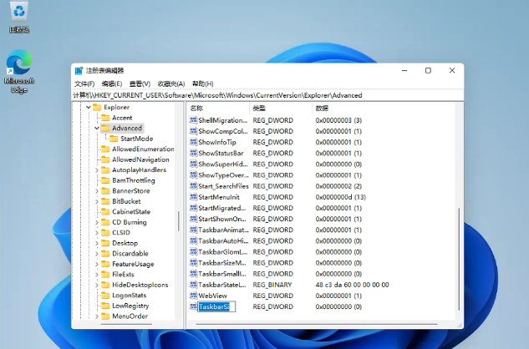Click folder icon of StartMode subkey

tap(114, 139)
